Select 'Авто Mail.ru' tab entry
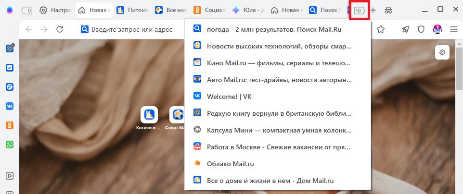 [x=278, y=80]
